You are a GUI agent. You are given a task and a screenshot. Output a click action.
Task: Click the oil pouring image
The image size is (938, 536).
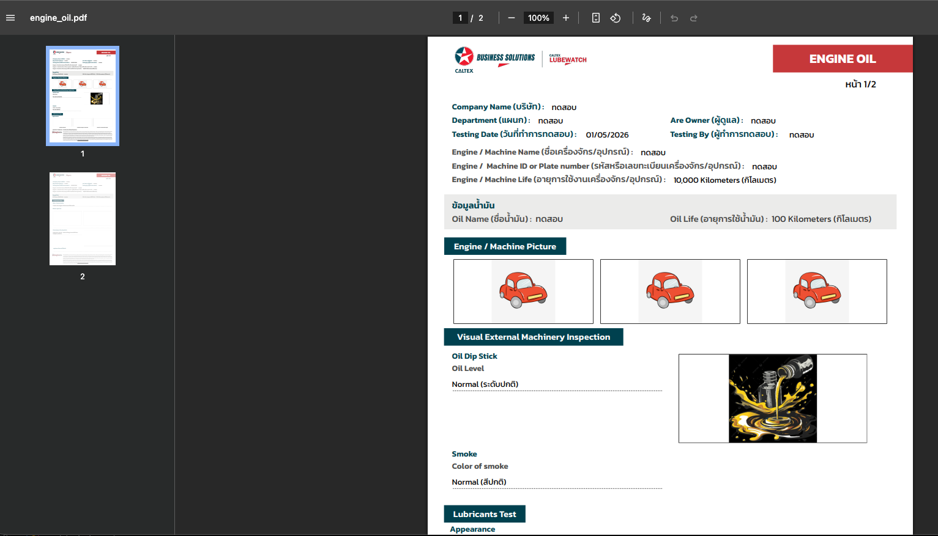(x=773, y=398)
